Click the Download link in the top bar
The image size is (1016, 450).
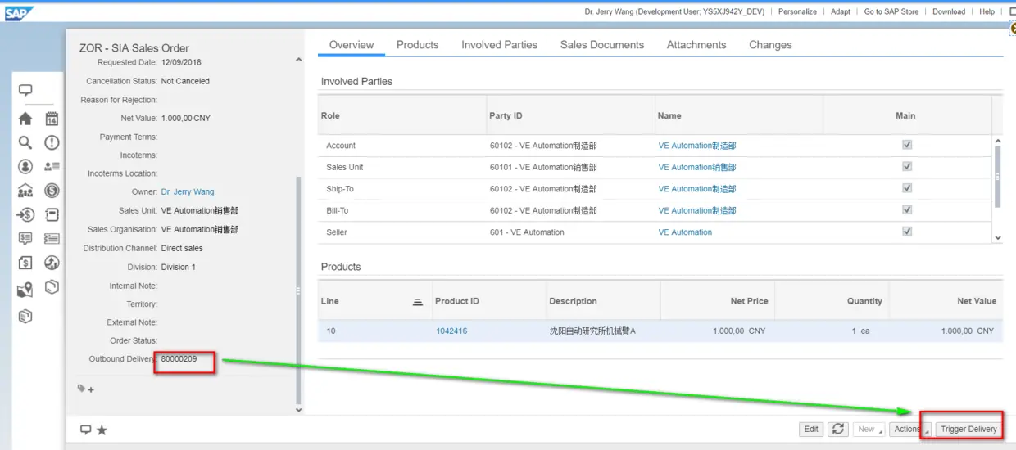[949, 11]
